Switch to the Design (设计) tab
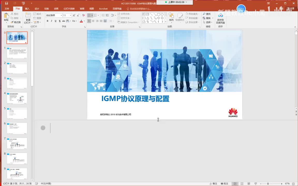 [37, 9]
